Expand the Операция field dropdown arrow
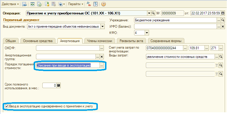Image resolution: width=227 pixels, height=114 pixels. [149, 13]
